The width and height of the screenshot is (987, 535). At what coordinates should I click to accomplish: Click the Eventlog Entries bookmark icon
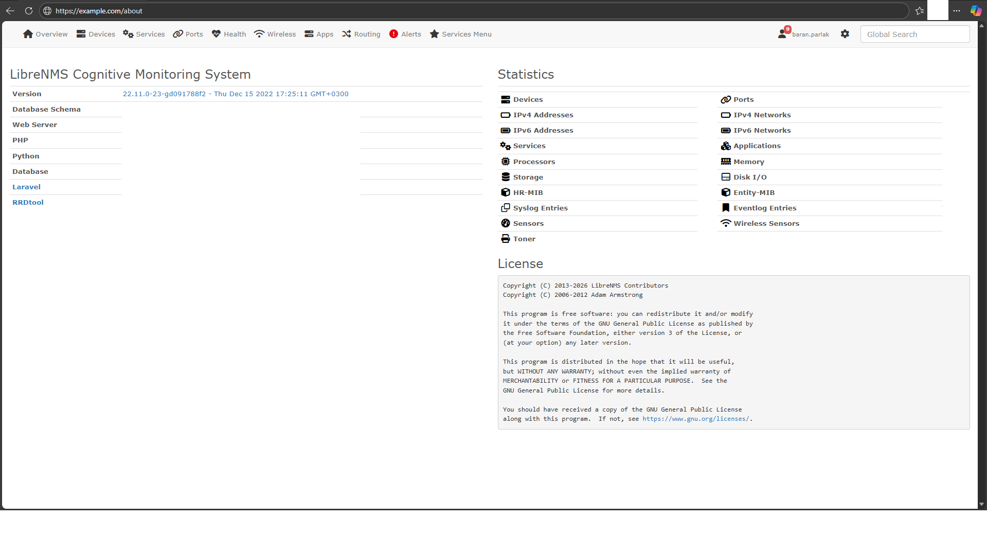[726, 208]
